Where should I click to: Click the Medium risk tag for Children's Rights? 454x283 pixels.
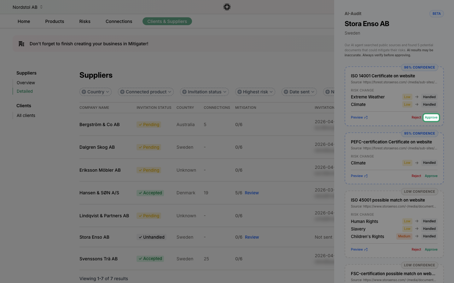(x=404, y=236)
